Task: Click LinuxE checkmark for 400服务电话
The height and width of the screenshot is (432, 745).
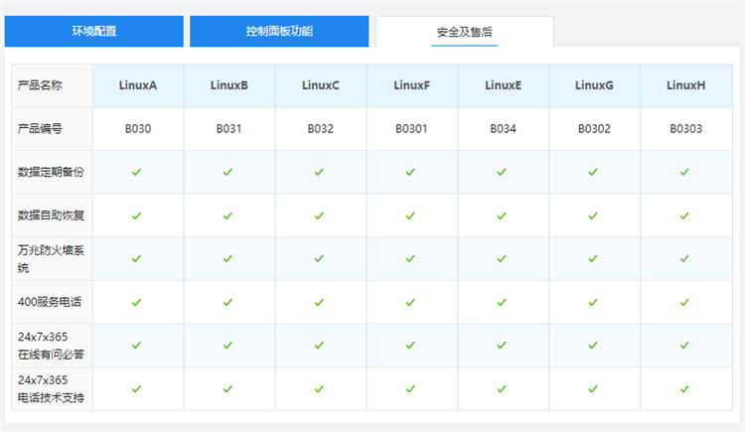Action: [502, 302]
